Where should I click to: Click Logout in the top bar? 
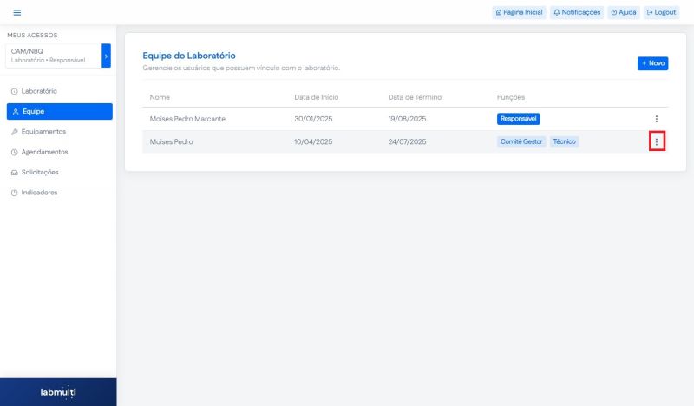tap(661, 12)
